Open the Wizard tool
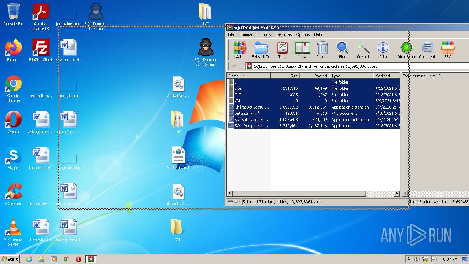469x264 pixels. [363, 50]
